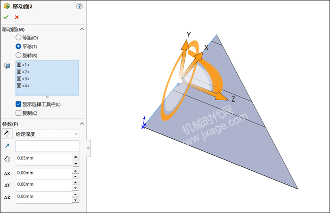Confirm Move Face with green checkmark
330x213 pixels.
tap(6, 17)
